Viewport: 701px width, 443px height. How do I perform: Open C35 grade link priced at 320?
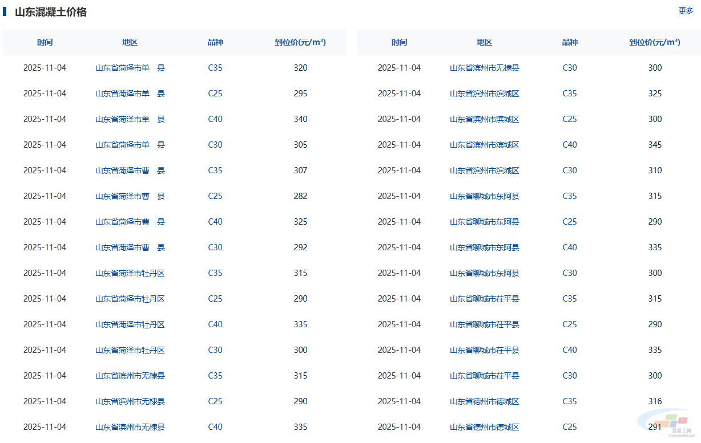215,68
